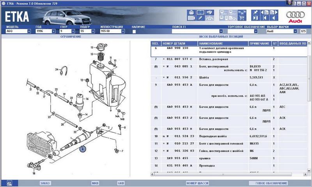The height and width of the screenshot is (187, 312).
Task: Click highlighted callout 6 in diagram
Action: 82,148
